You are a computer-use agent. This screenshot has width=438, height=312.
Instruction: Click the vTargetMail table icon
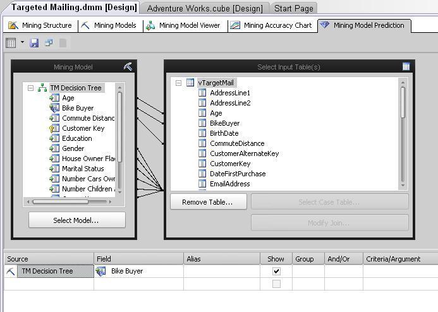(190, 83)
